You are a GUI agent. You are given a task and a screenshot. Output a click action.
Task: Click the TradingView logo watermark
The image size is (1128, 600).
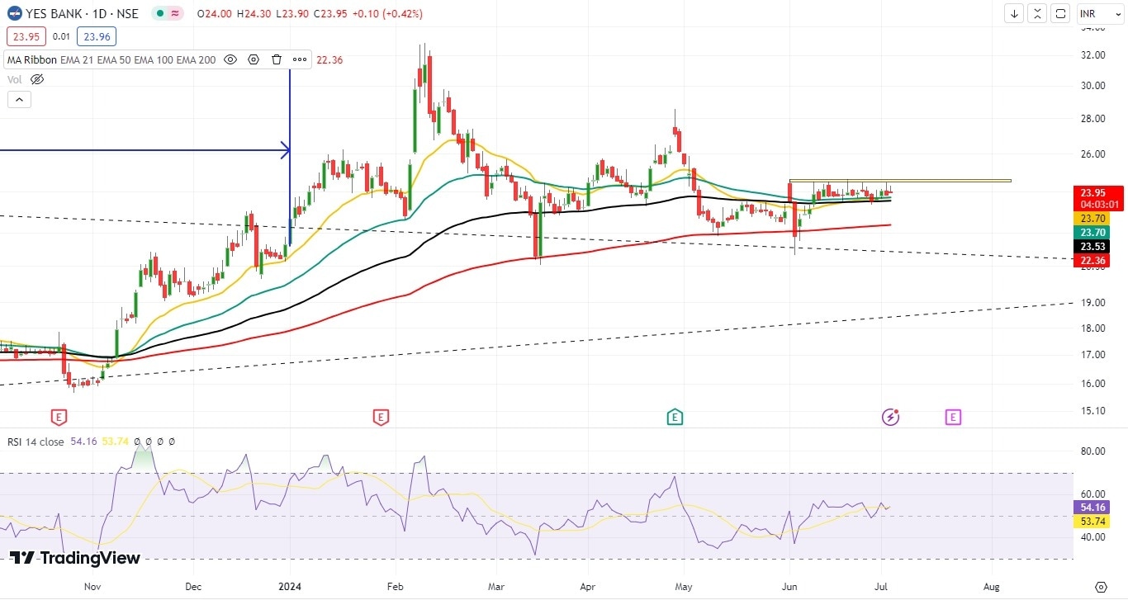[x=74, y=559]
